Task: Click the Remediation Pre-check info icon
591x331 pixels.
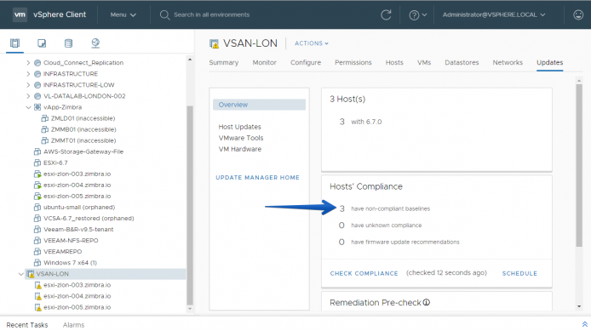Action: pyautogui.click(x=427, y=302)
